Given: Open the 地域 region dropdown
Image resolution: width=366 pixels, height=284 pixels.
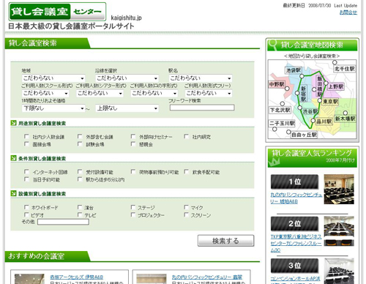Looking at the screenshot, I should point(53,78).
